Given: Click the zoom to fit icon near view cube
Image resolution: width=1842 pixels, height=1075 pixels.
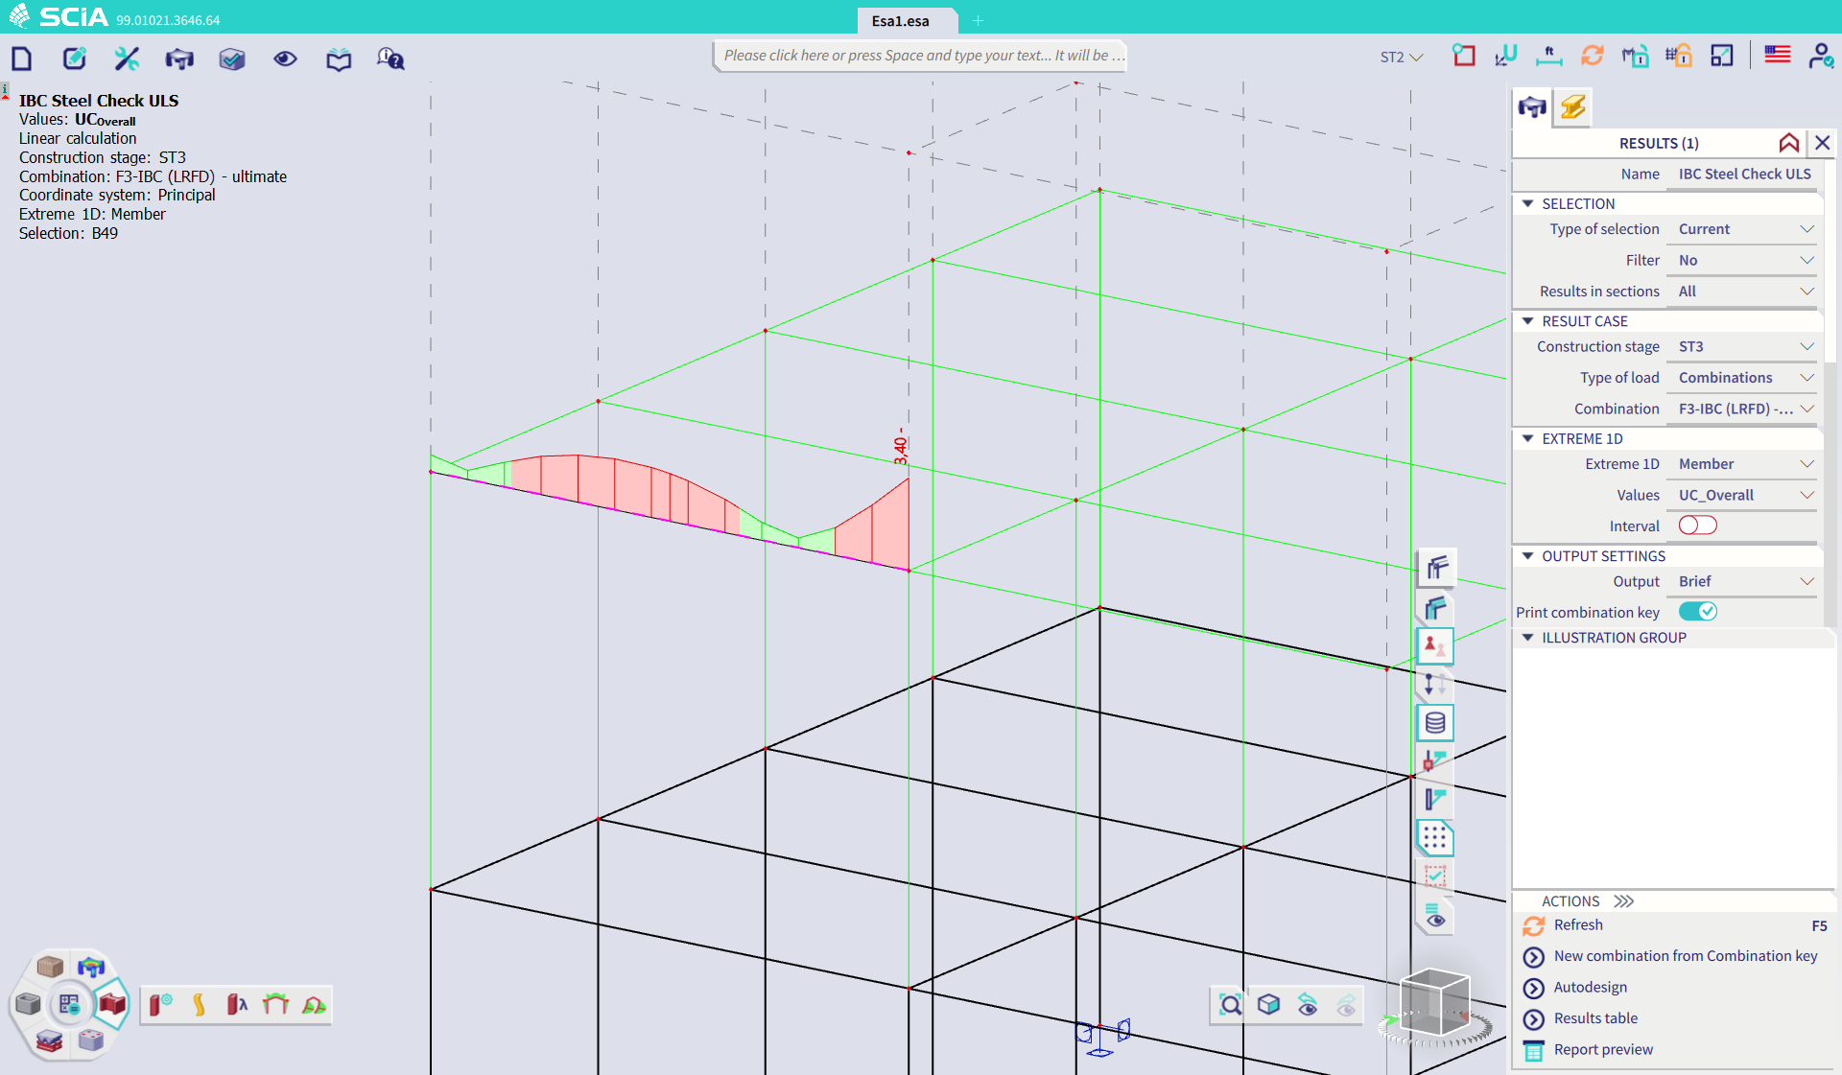Looking at the screenshot, I should point(1230,1005).
